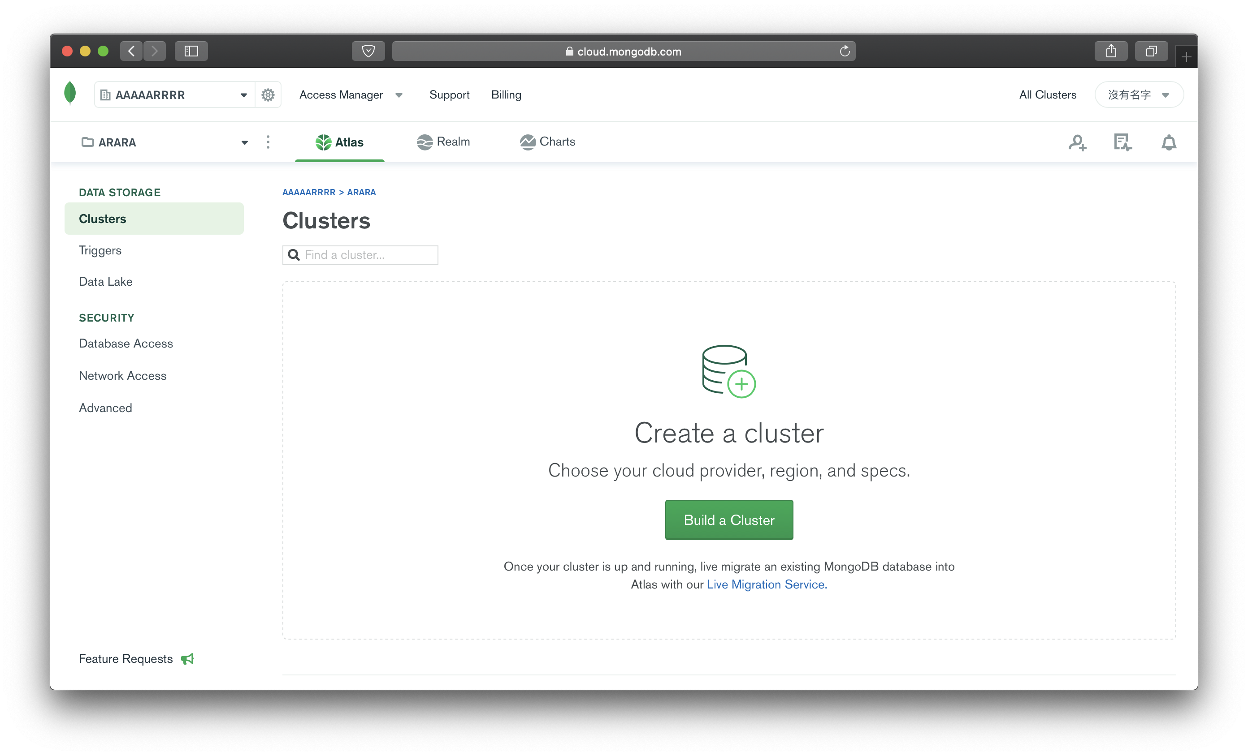Open the alerts bell icon

pos(1169,143)
